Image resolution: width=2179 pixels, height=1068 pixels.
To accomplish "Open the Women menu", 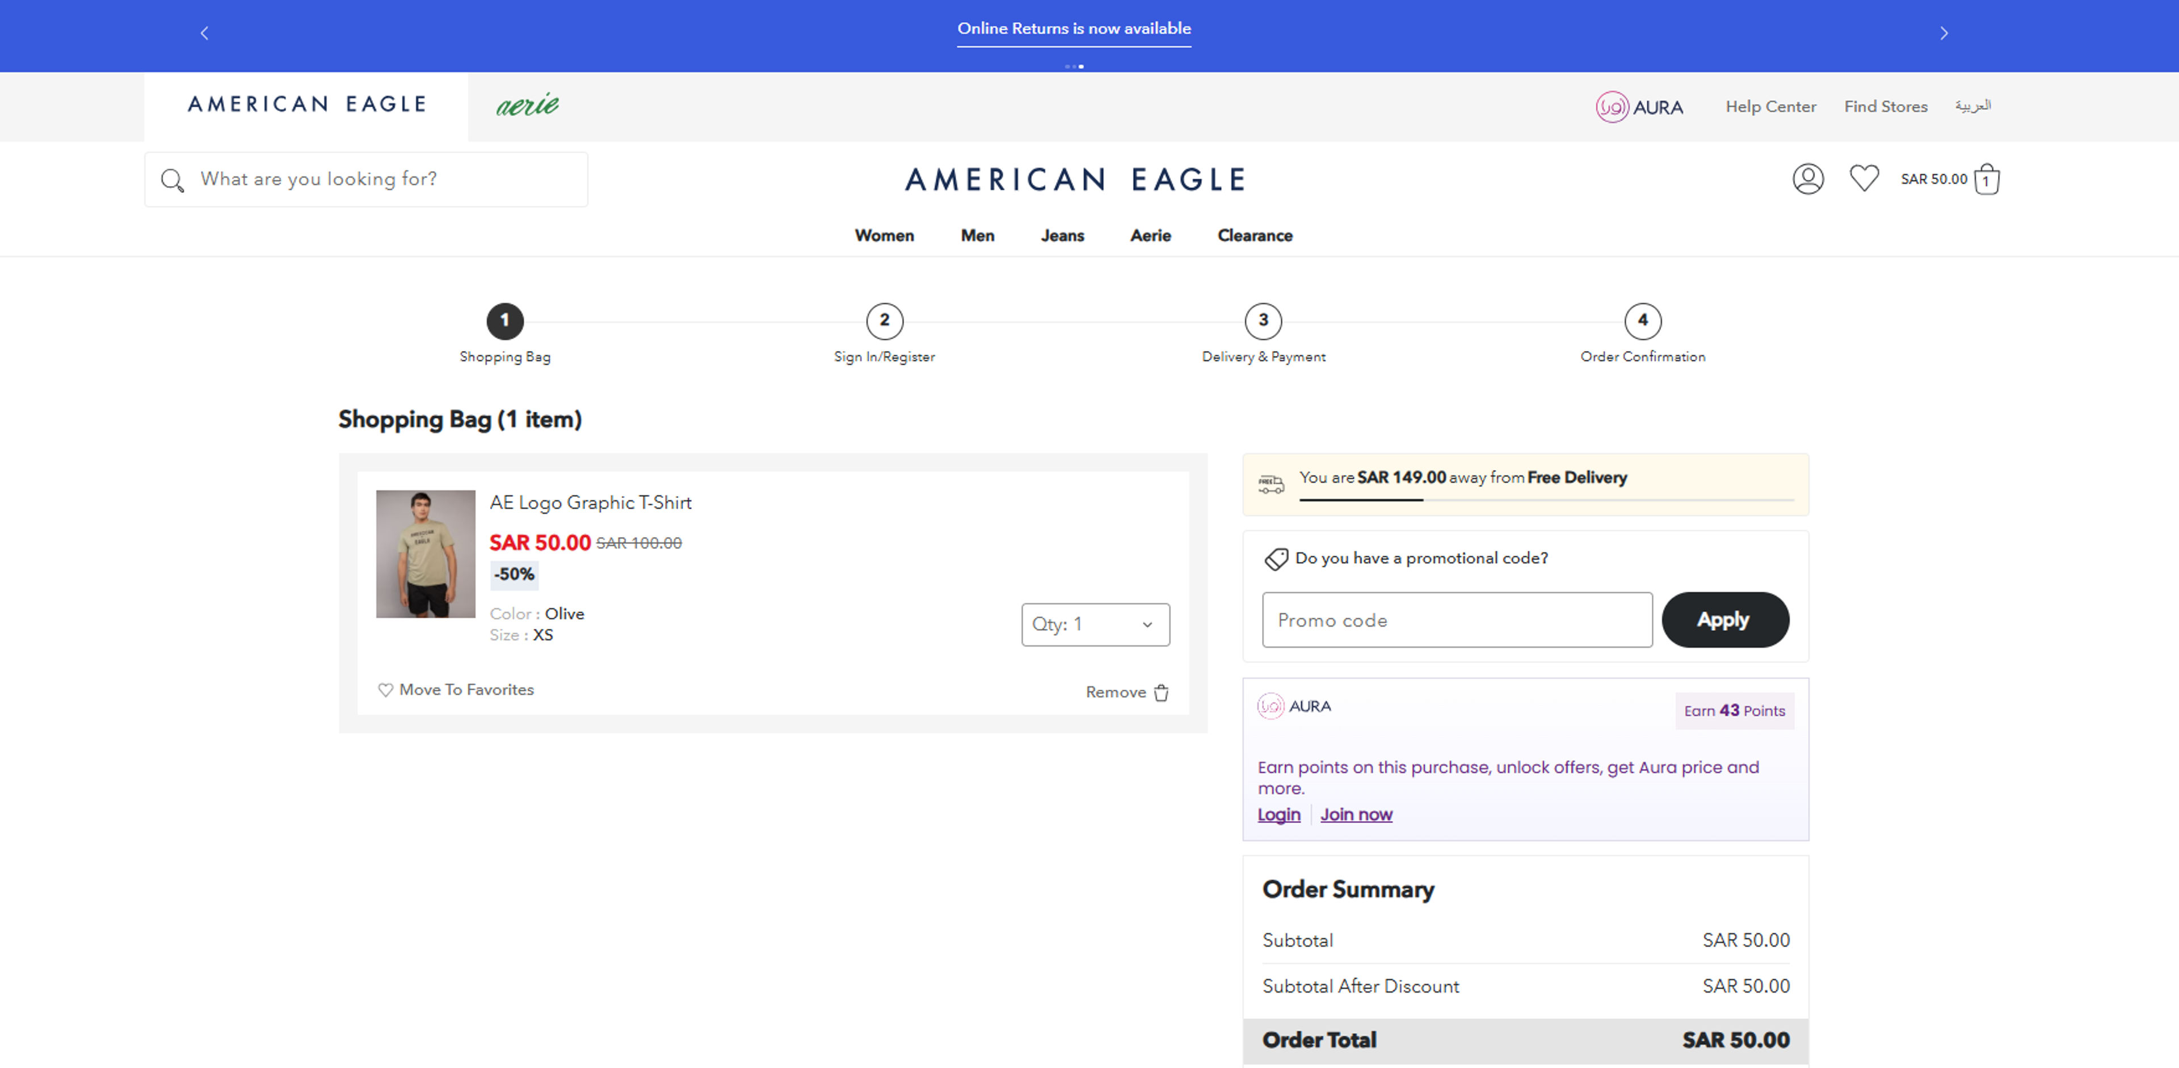I will [x=884, y=235].
